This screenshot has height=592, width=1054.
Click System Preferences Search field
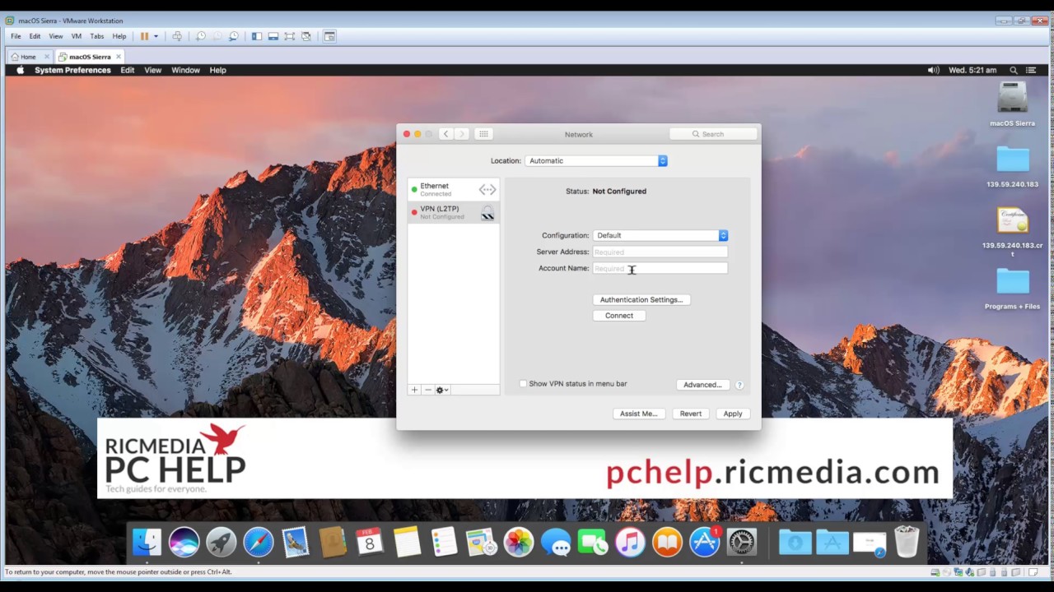tap(713, 134)
